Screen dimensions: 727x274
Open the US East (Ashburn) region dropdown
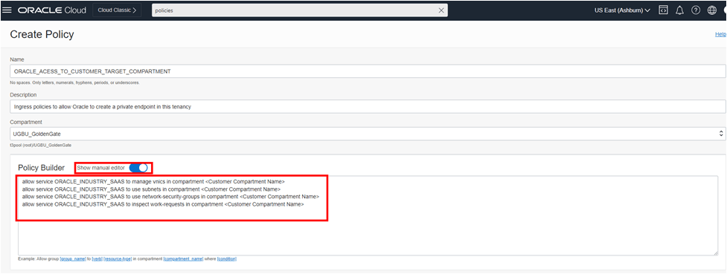coord(622,10)
